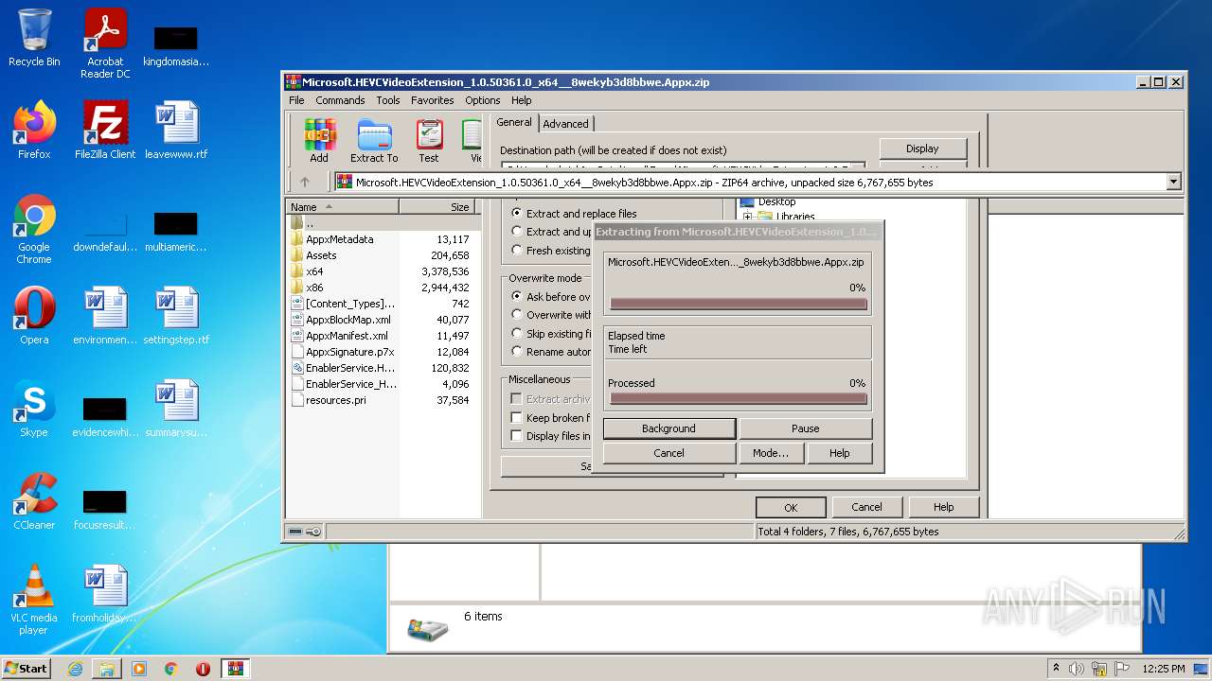Expand the Libraries tree node

[748, 217]
